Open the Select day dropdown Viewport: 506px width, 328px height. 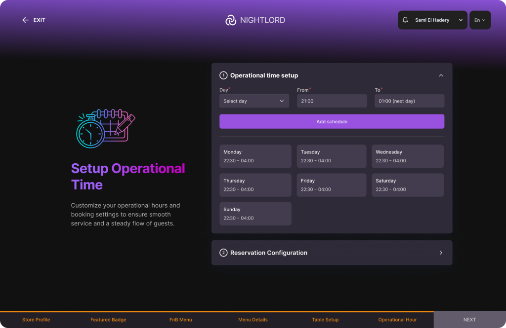coord(254,101)
